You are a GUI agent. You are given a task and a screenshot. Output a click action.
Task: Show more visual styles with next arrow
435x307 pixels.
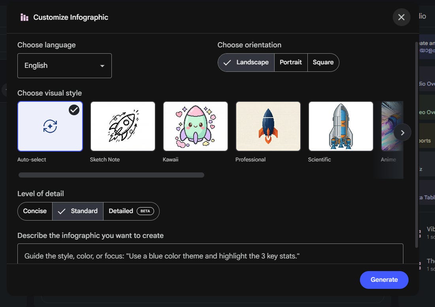[x=402, y=133]
